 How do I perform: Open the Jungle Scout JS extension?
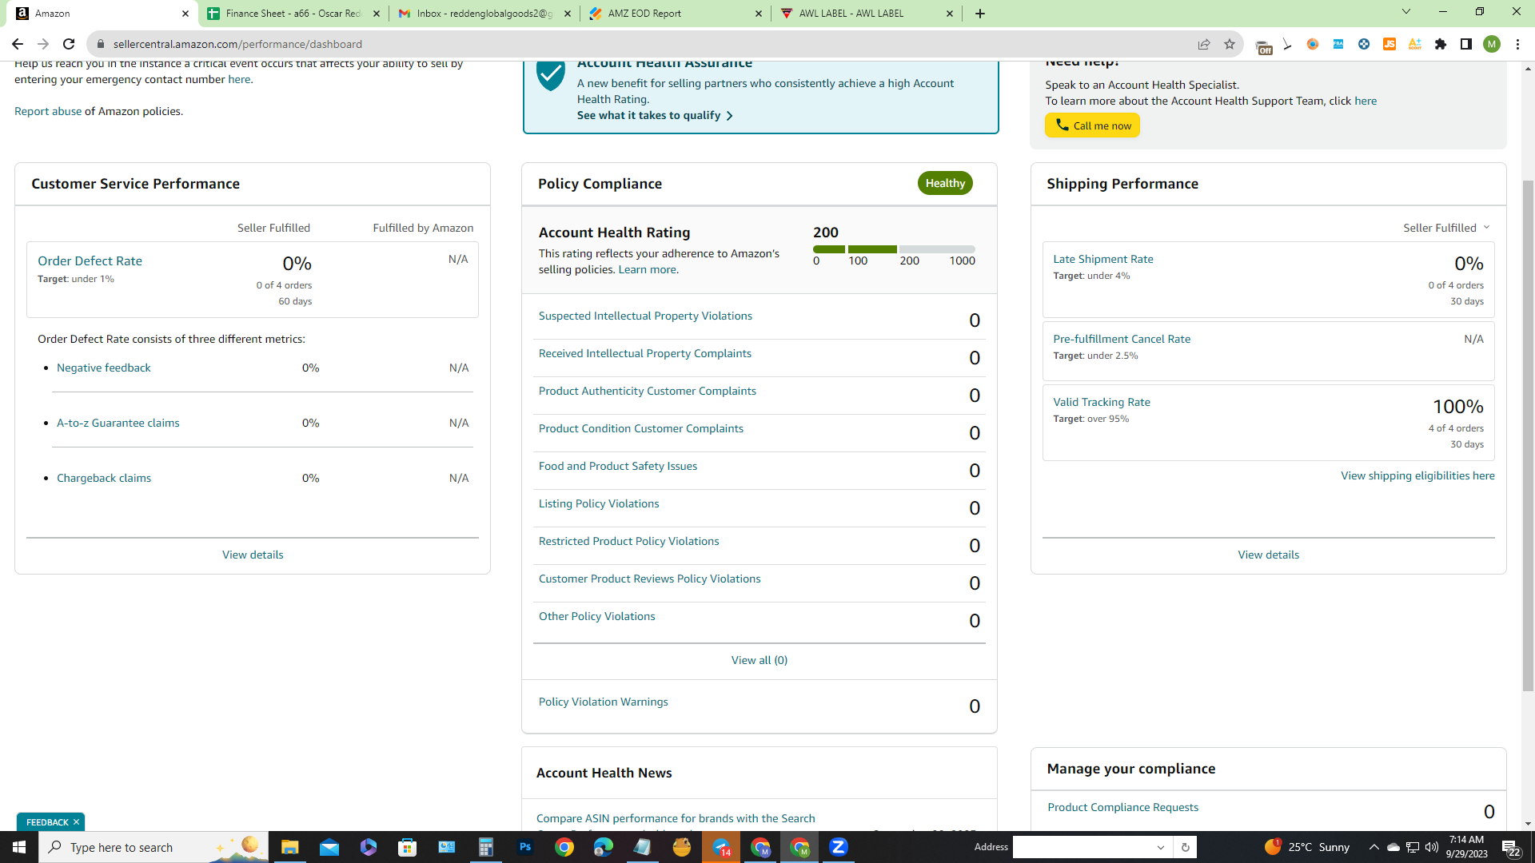point(1389,44)
